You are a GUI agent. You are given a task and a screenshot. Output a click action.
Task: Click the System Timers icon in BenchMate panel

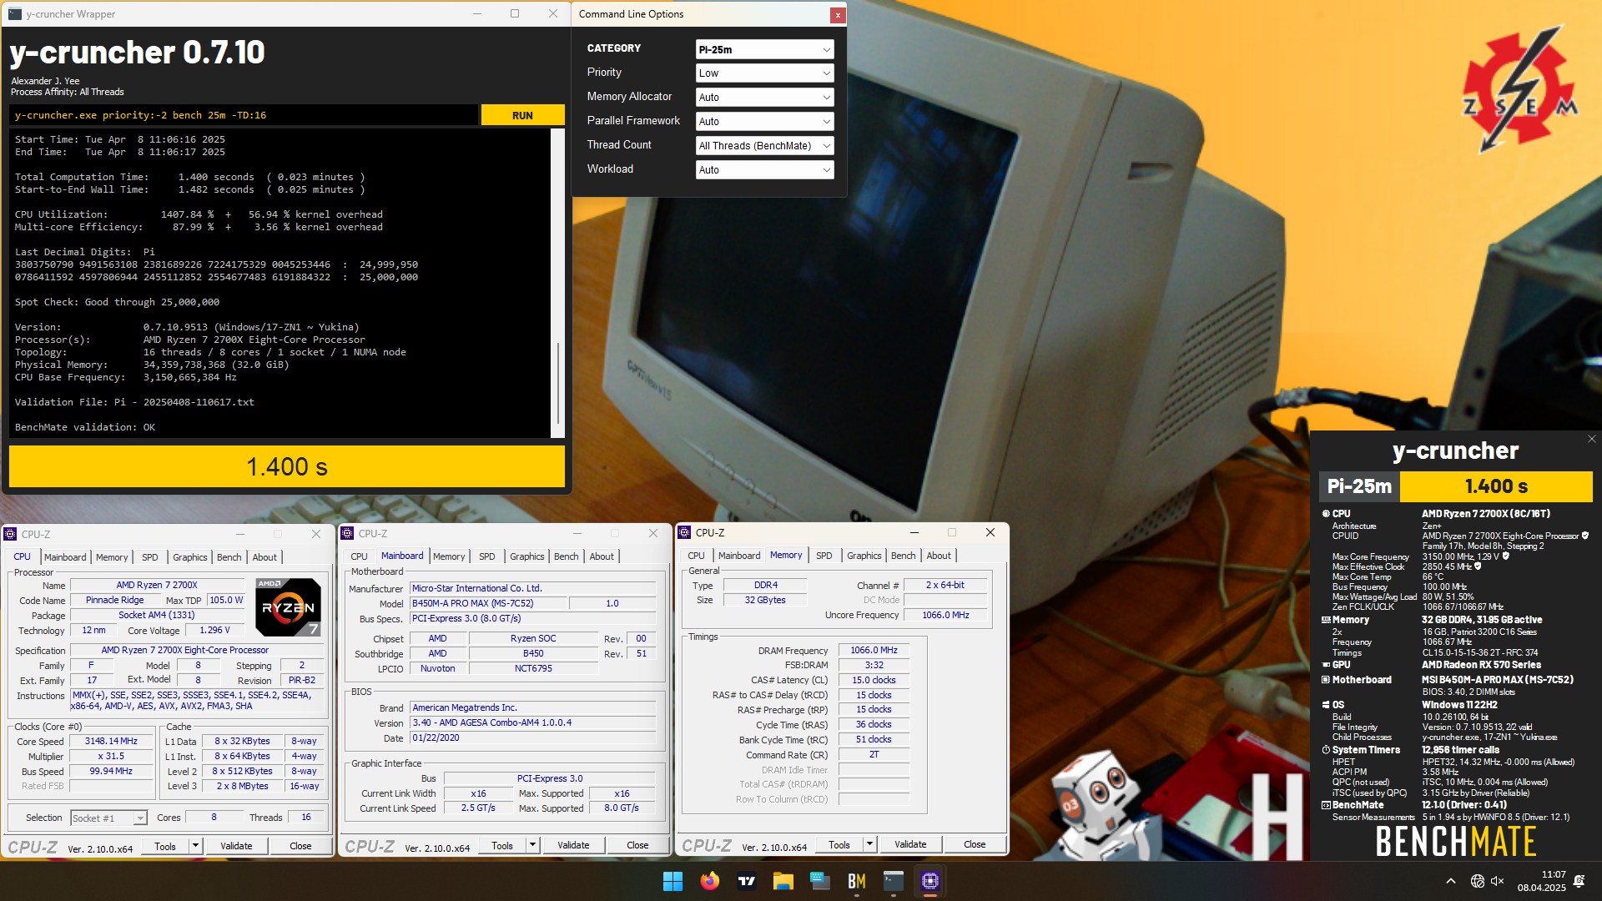[x=1326, y=750]
